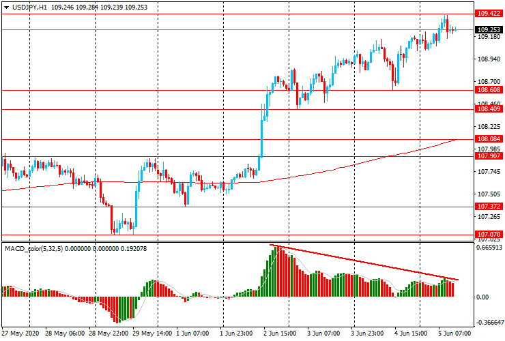Click the 4 Jun 15:00 time label
Screen dimensions: 505x341
[x=411, y=333]
